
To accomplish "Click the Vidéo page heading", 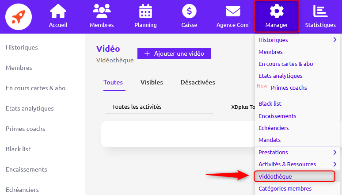I will click(108, 49).
